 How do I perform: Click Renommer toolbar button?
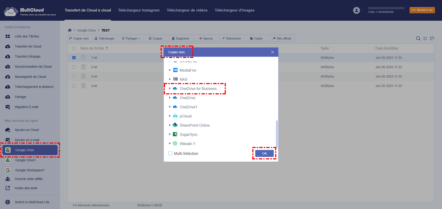[x=231, y=39]
